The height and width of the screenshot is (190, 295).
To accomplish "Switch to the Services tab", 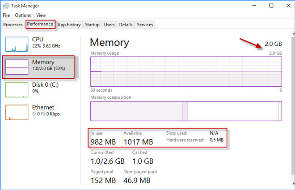I will pos(145,24).
